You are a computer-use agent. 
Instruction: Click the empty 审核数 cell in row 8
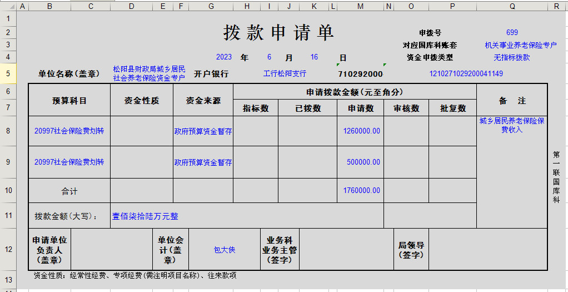pyautogui.click(x=406, y=131)
